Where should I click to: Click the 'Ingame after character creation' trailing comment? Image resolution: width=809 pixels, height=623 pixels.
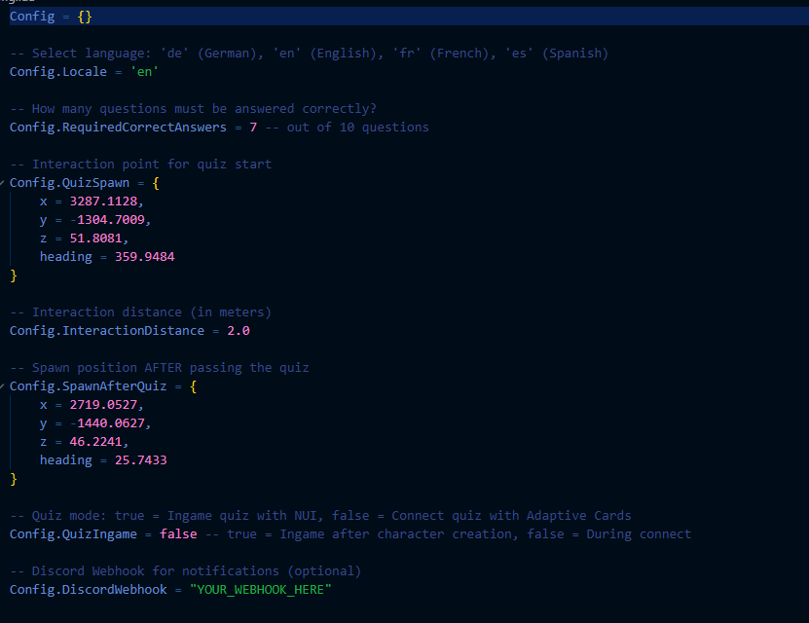(449, 534)
